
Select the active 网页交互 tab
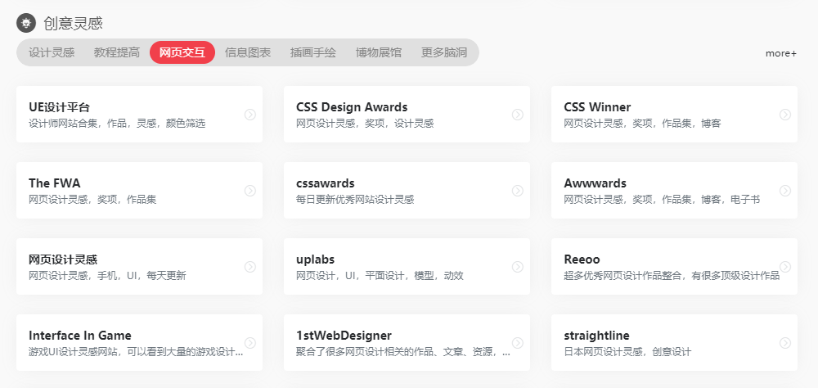coord(182,52)
